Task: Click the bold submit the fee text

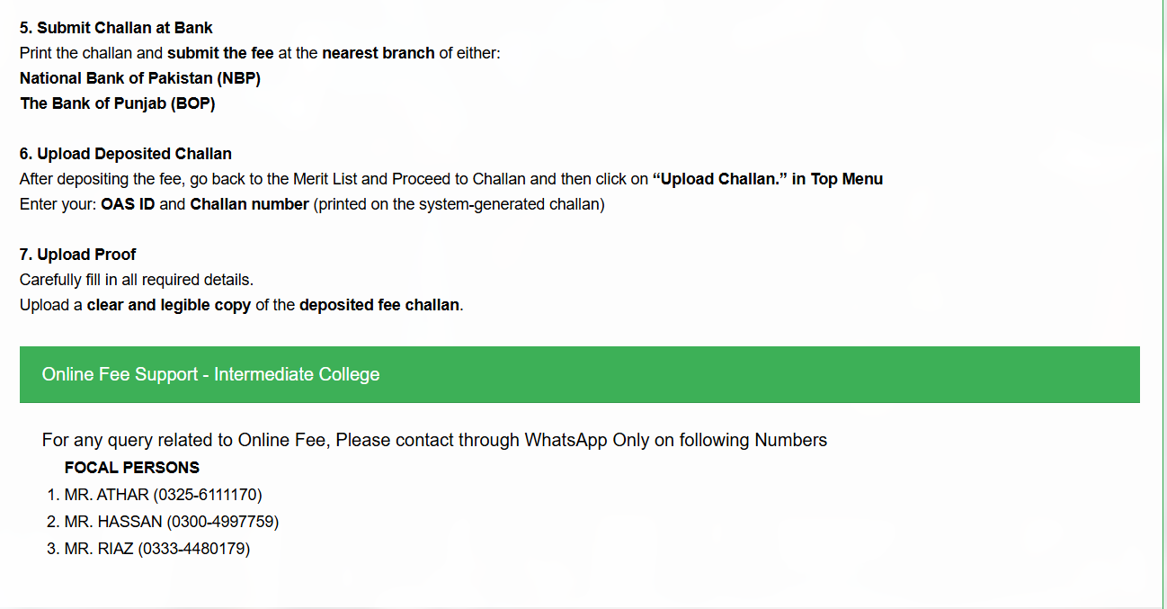Action: click(220, 53)
